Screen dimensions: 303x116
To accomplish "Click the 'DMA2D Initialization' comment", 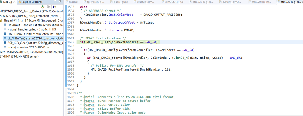I will 103,38.
